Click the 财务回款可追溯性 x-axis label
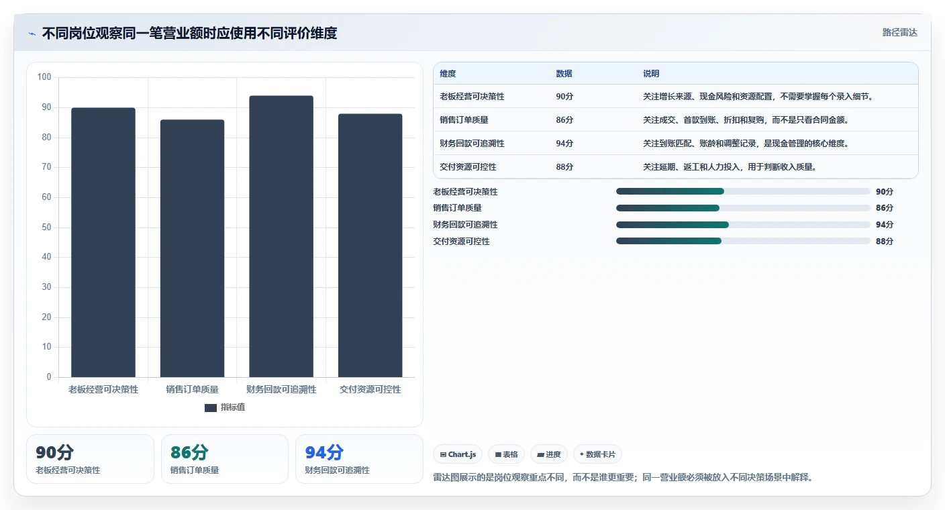This screenshot has height=510, width=945. (281, 389)
